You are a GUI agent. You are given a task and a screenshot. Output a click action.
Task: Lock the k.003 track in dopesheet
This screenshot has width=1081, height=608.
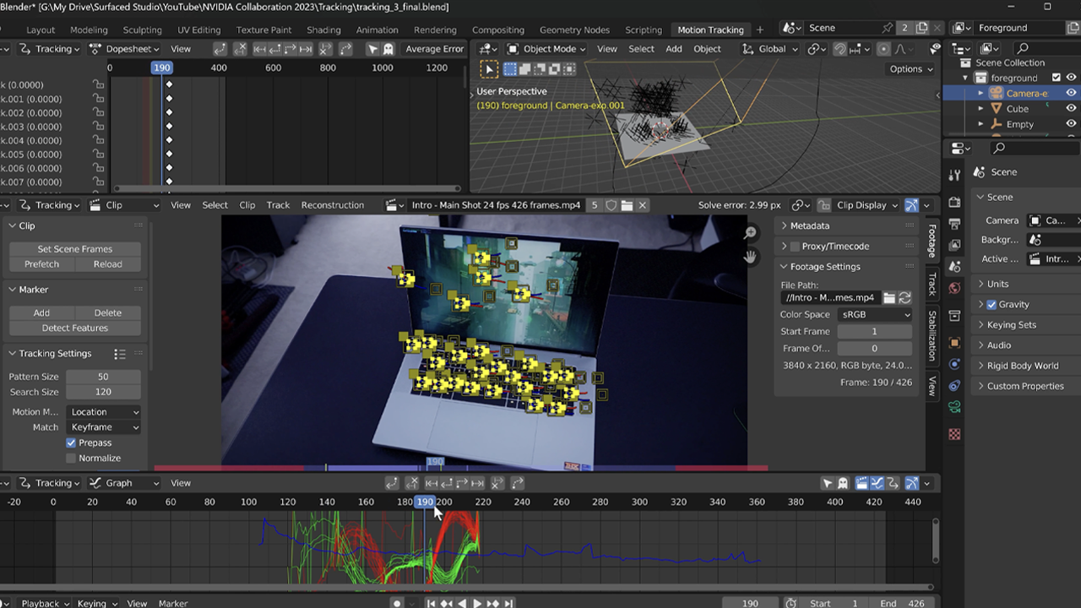pyautogui.click(x=99, y=127)
